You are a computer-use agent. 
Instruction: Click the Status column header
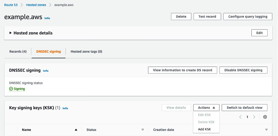click(x=91, y=130)
